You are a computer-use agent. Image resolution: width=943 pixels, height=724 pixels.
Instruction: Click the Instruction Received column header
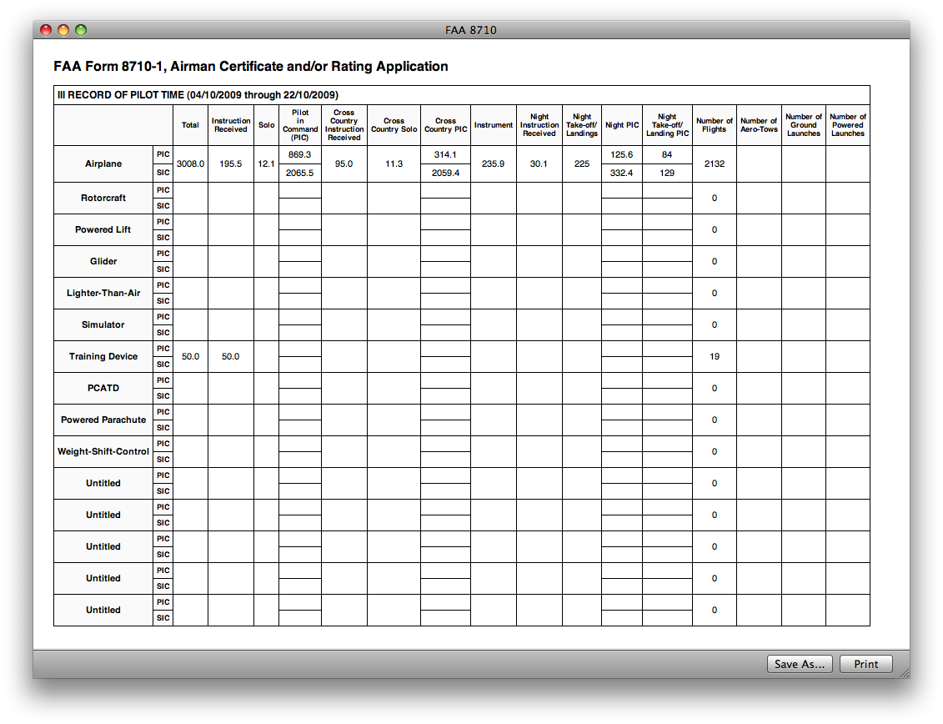(231, 125)
